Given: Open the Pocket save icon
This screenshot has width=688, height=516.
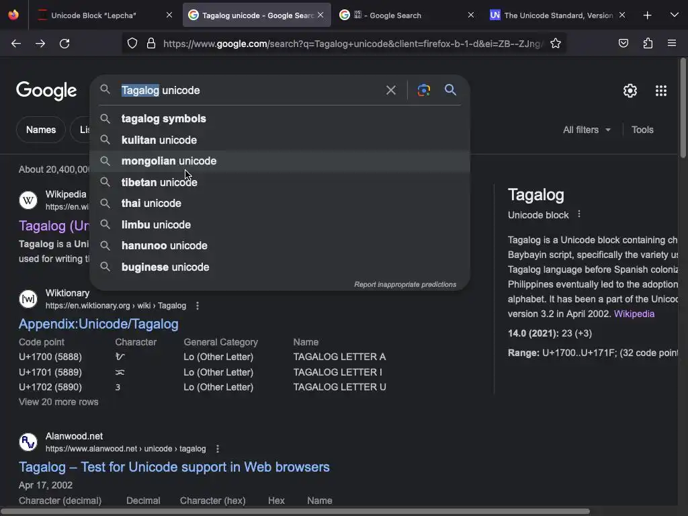Looking at the screenshot, I should 623,43.
